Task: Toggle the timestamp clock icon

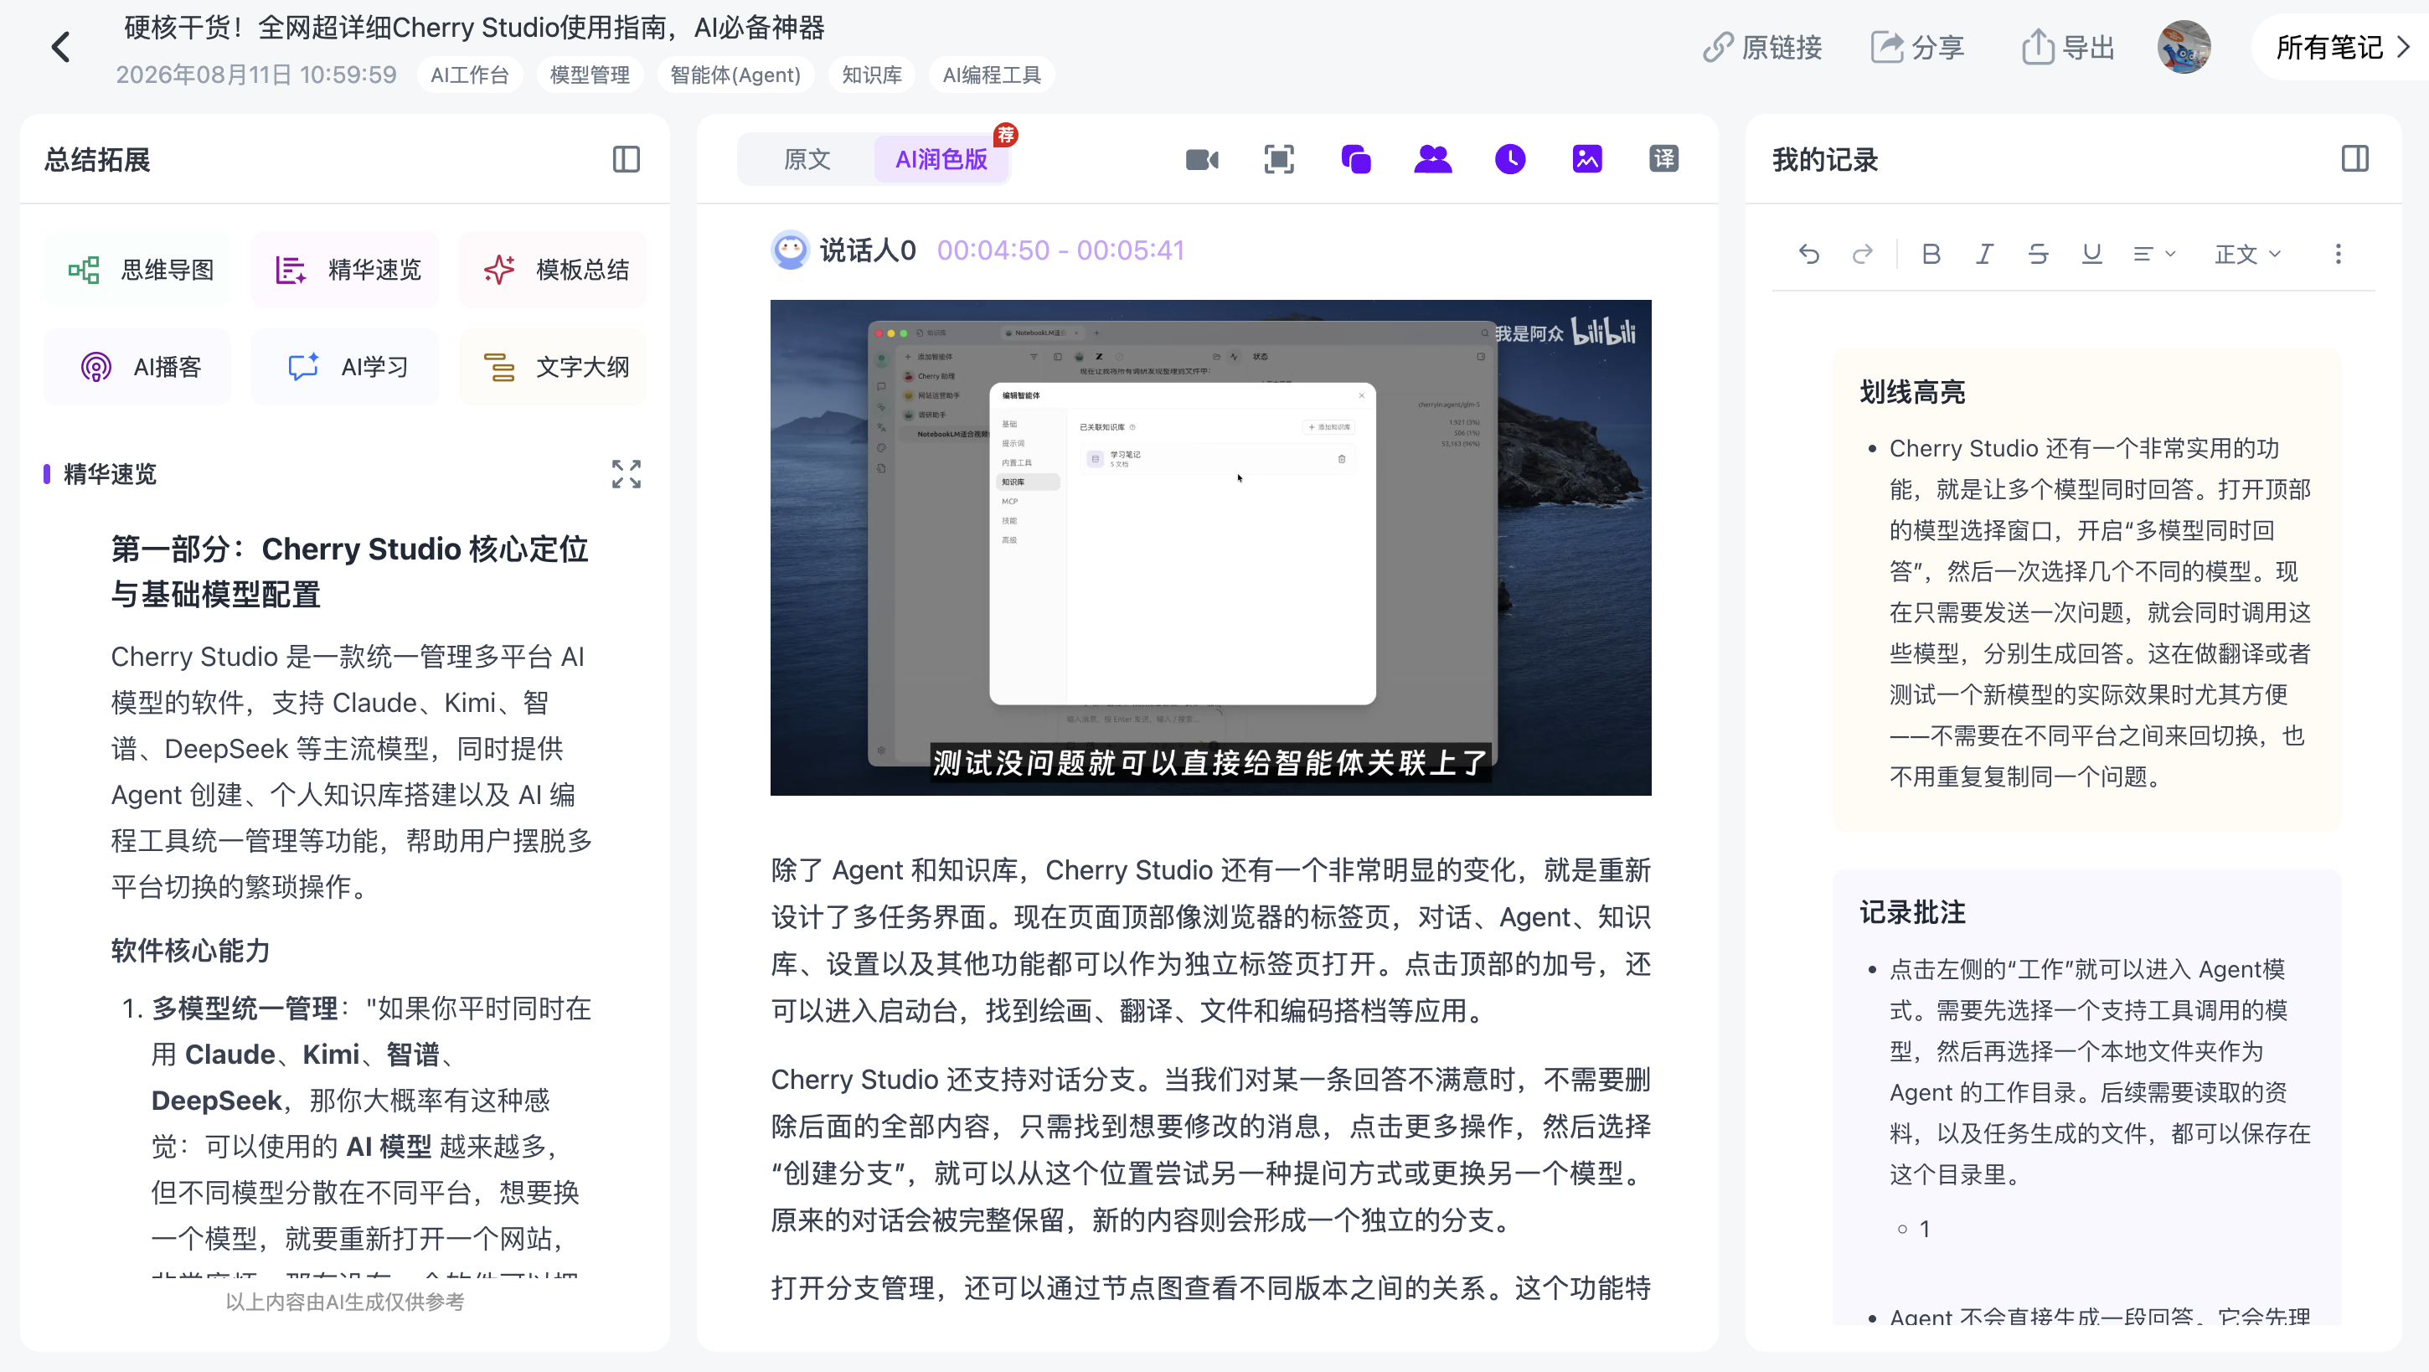Action: click(x=1510, y=159)
